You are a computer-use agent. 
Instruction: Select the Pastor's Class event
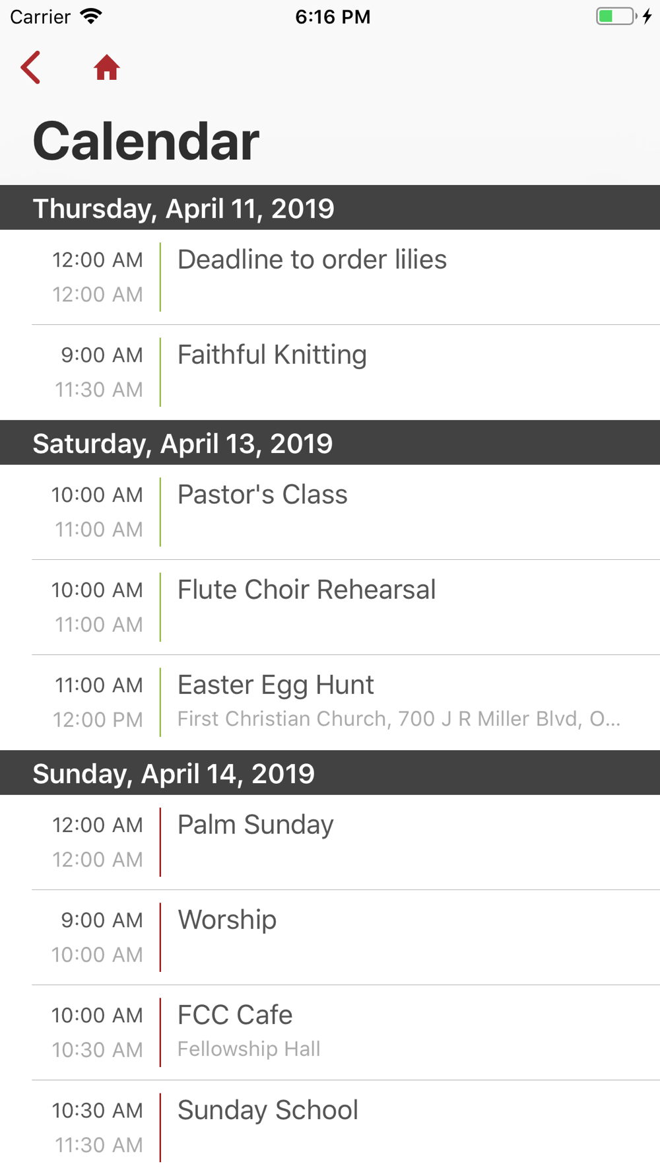tap(346, 512)
